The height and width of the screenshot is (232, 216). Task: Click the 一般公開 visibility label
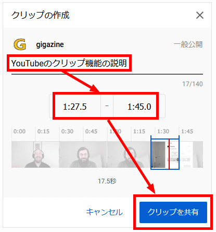click(188, 44)
